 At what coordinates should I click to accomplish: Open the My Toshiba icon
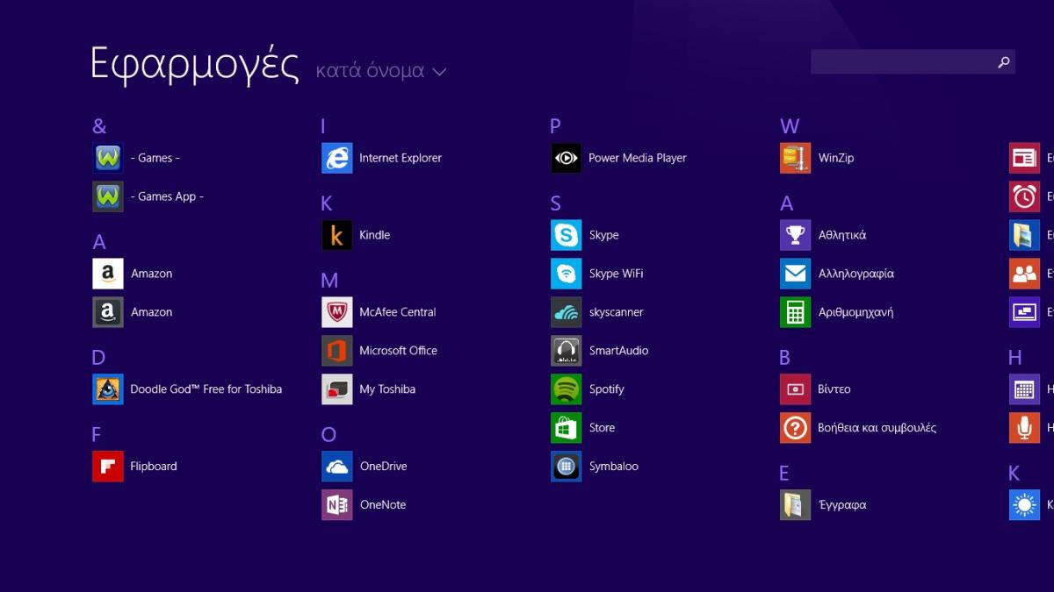[337, 389]
